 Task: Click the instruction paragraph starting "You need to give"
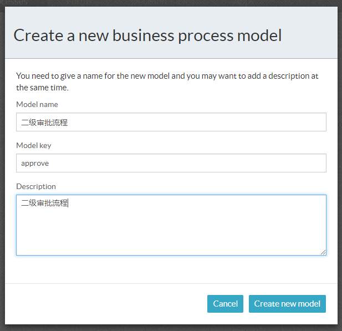166,82
